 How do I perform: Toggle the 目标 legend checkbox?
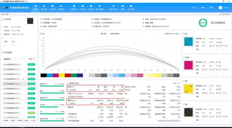pyautogui.click(x=102, y=34)
